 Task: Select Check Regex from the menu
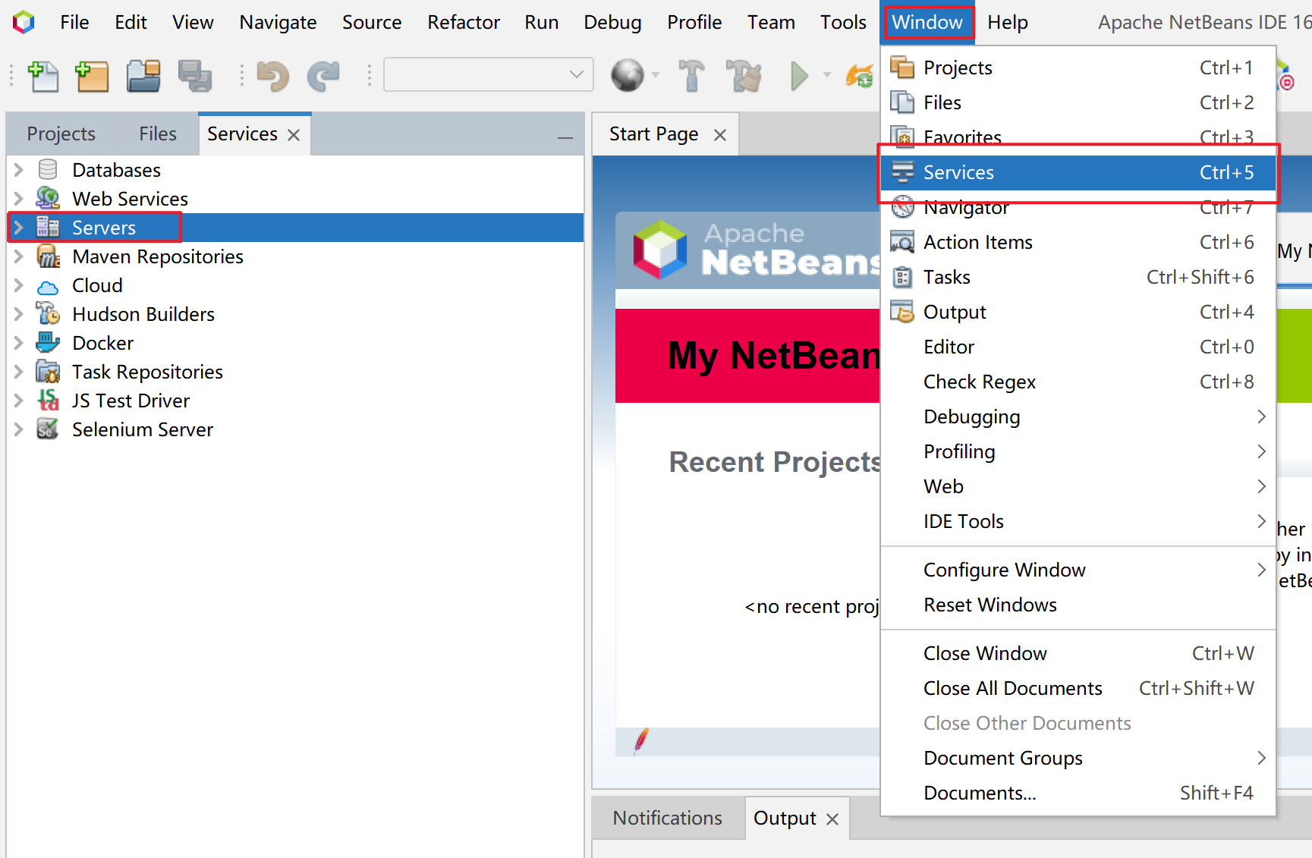pos(1078,382)
